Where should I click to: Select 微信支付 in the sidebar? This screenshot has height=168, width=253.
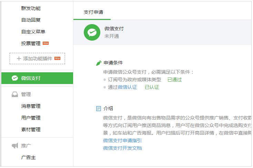tap(37, 78)
